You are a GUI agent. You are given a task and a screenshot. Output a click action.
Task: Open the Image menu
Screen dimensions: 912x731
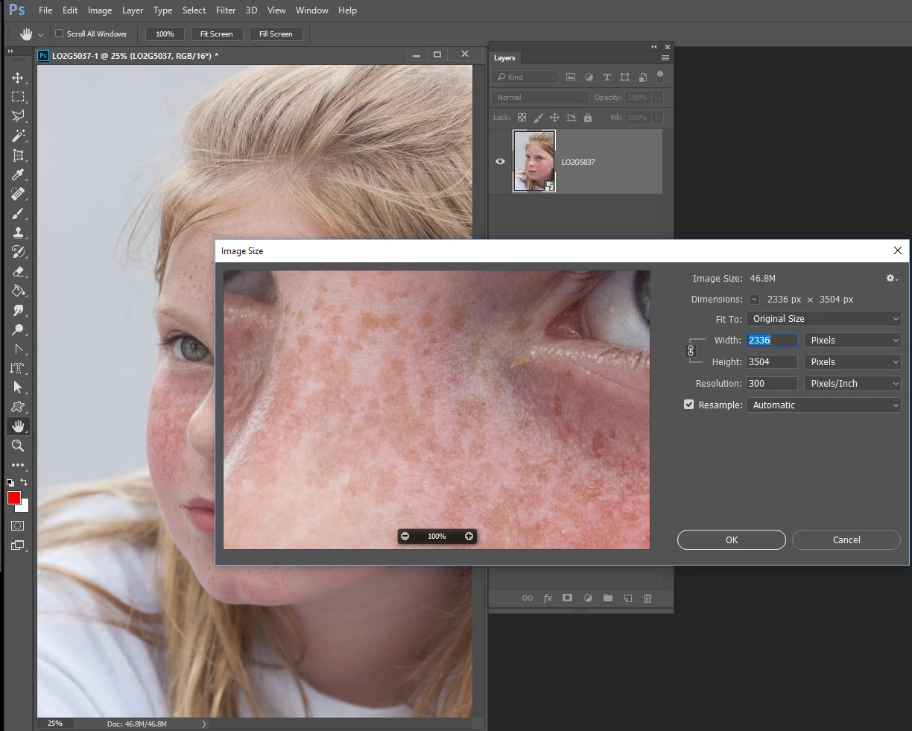[100, 10]
